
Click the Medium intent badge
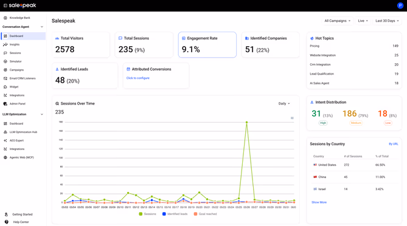click(x=356, y=123)
